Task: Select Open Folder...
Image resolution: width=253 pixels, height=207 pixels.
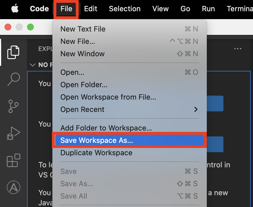Action: point(130,85)
